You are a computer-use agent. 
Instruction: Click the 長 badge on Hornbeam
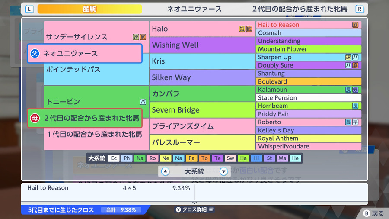[355, 106]
